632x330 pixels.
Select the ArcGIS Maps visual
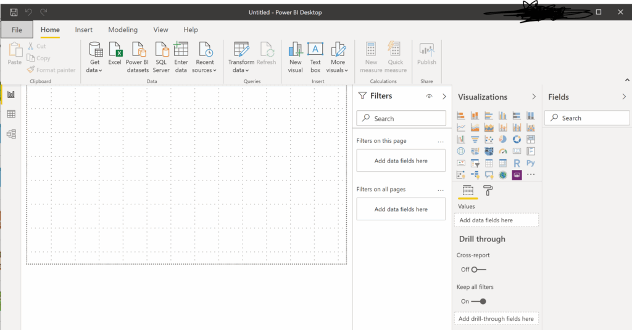coord(502,175)
